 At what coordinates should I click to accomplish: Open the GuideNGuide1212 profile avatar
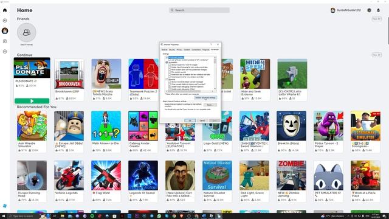click(333, 10)
